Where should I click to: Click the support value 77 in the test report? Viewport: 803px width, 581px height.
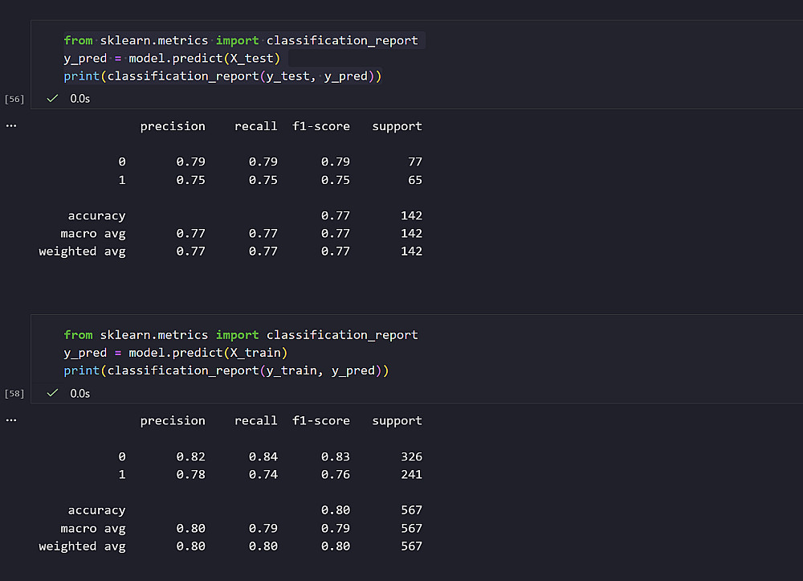coord(414,162)
